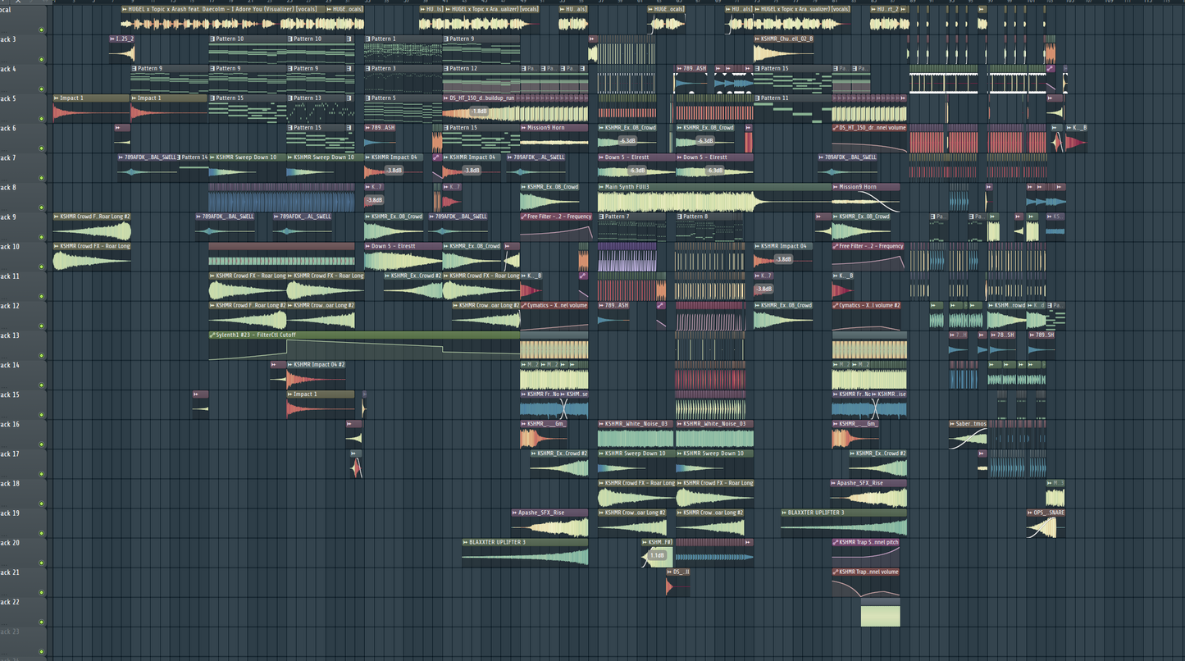The image size is (1185, 661).
Task: Select the delete (X) tool in the toolbar
Action: pos(18,2)
